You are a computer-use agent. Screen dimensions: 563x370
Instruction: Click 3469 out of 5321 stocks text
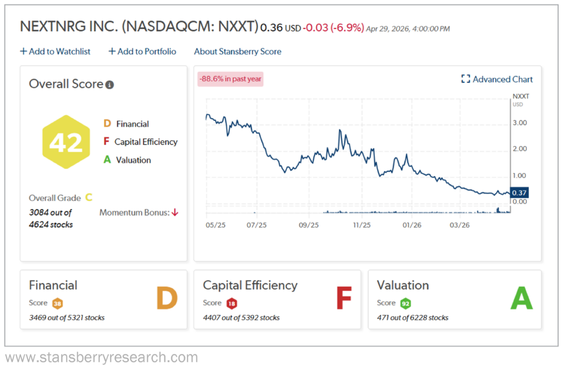(x=67, y=318)
